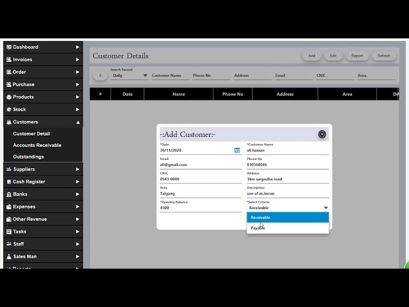409x307 pixels.
Task: Click the Expenses icon in the sidebar
Action: pyautogui.click(x=9, y=207)
